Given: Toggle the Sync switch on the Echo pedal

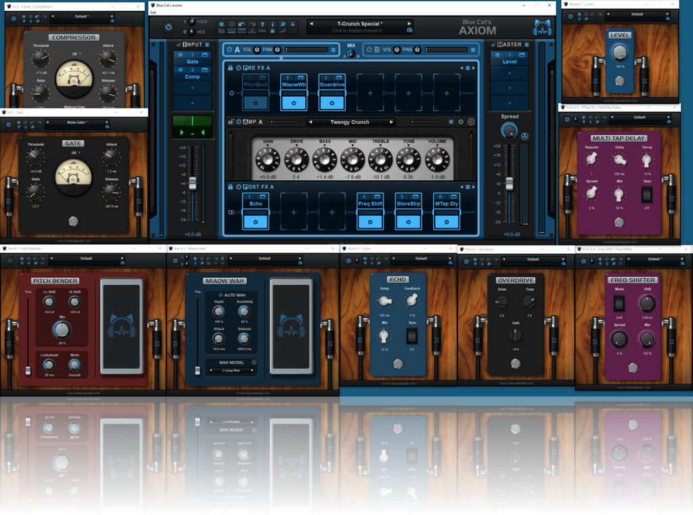Looking at the screenshot, I should [x=411, y=335].
